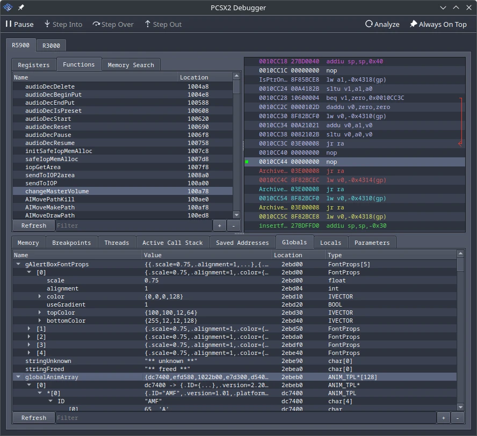477x436 pixels.
Task: Click the Step Out toolbar icon
Action: tap(148, 24)
